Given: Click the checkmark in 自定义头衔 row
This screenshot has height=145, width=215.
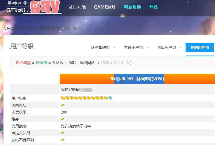Looking at the screenshot, I should coord(63,133).
